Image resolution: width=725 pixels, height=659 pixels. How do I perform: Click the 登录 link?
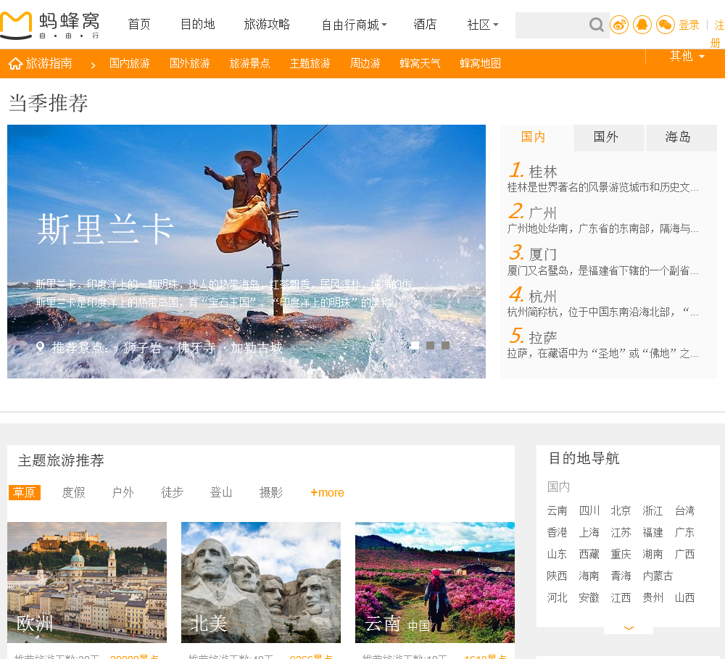689,25
